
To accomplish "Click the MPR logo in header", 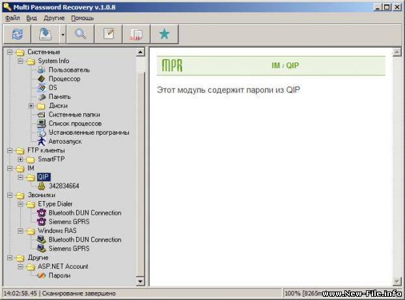I will 172,66.
